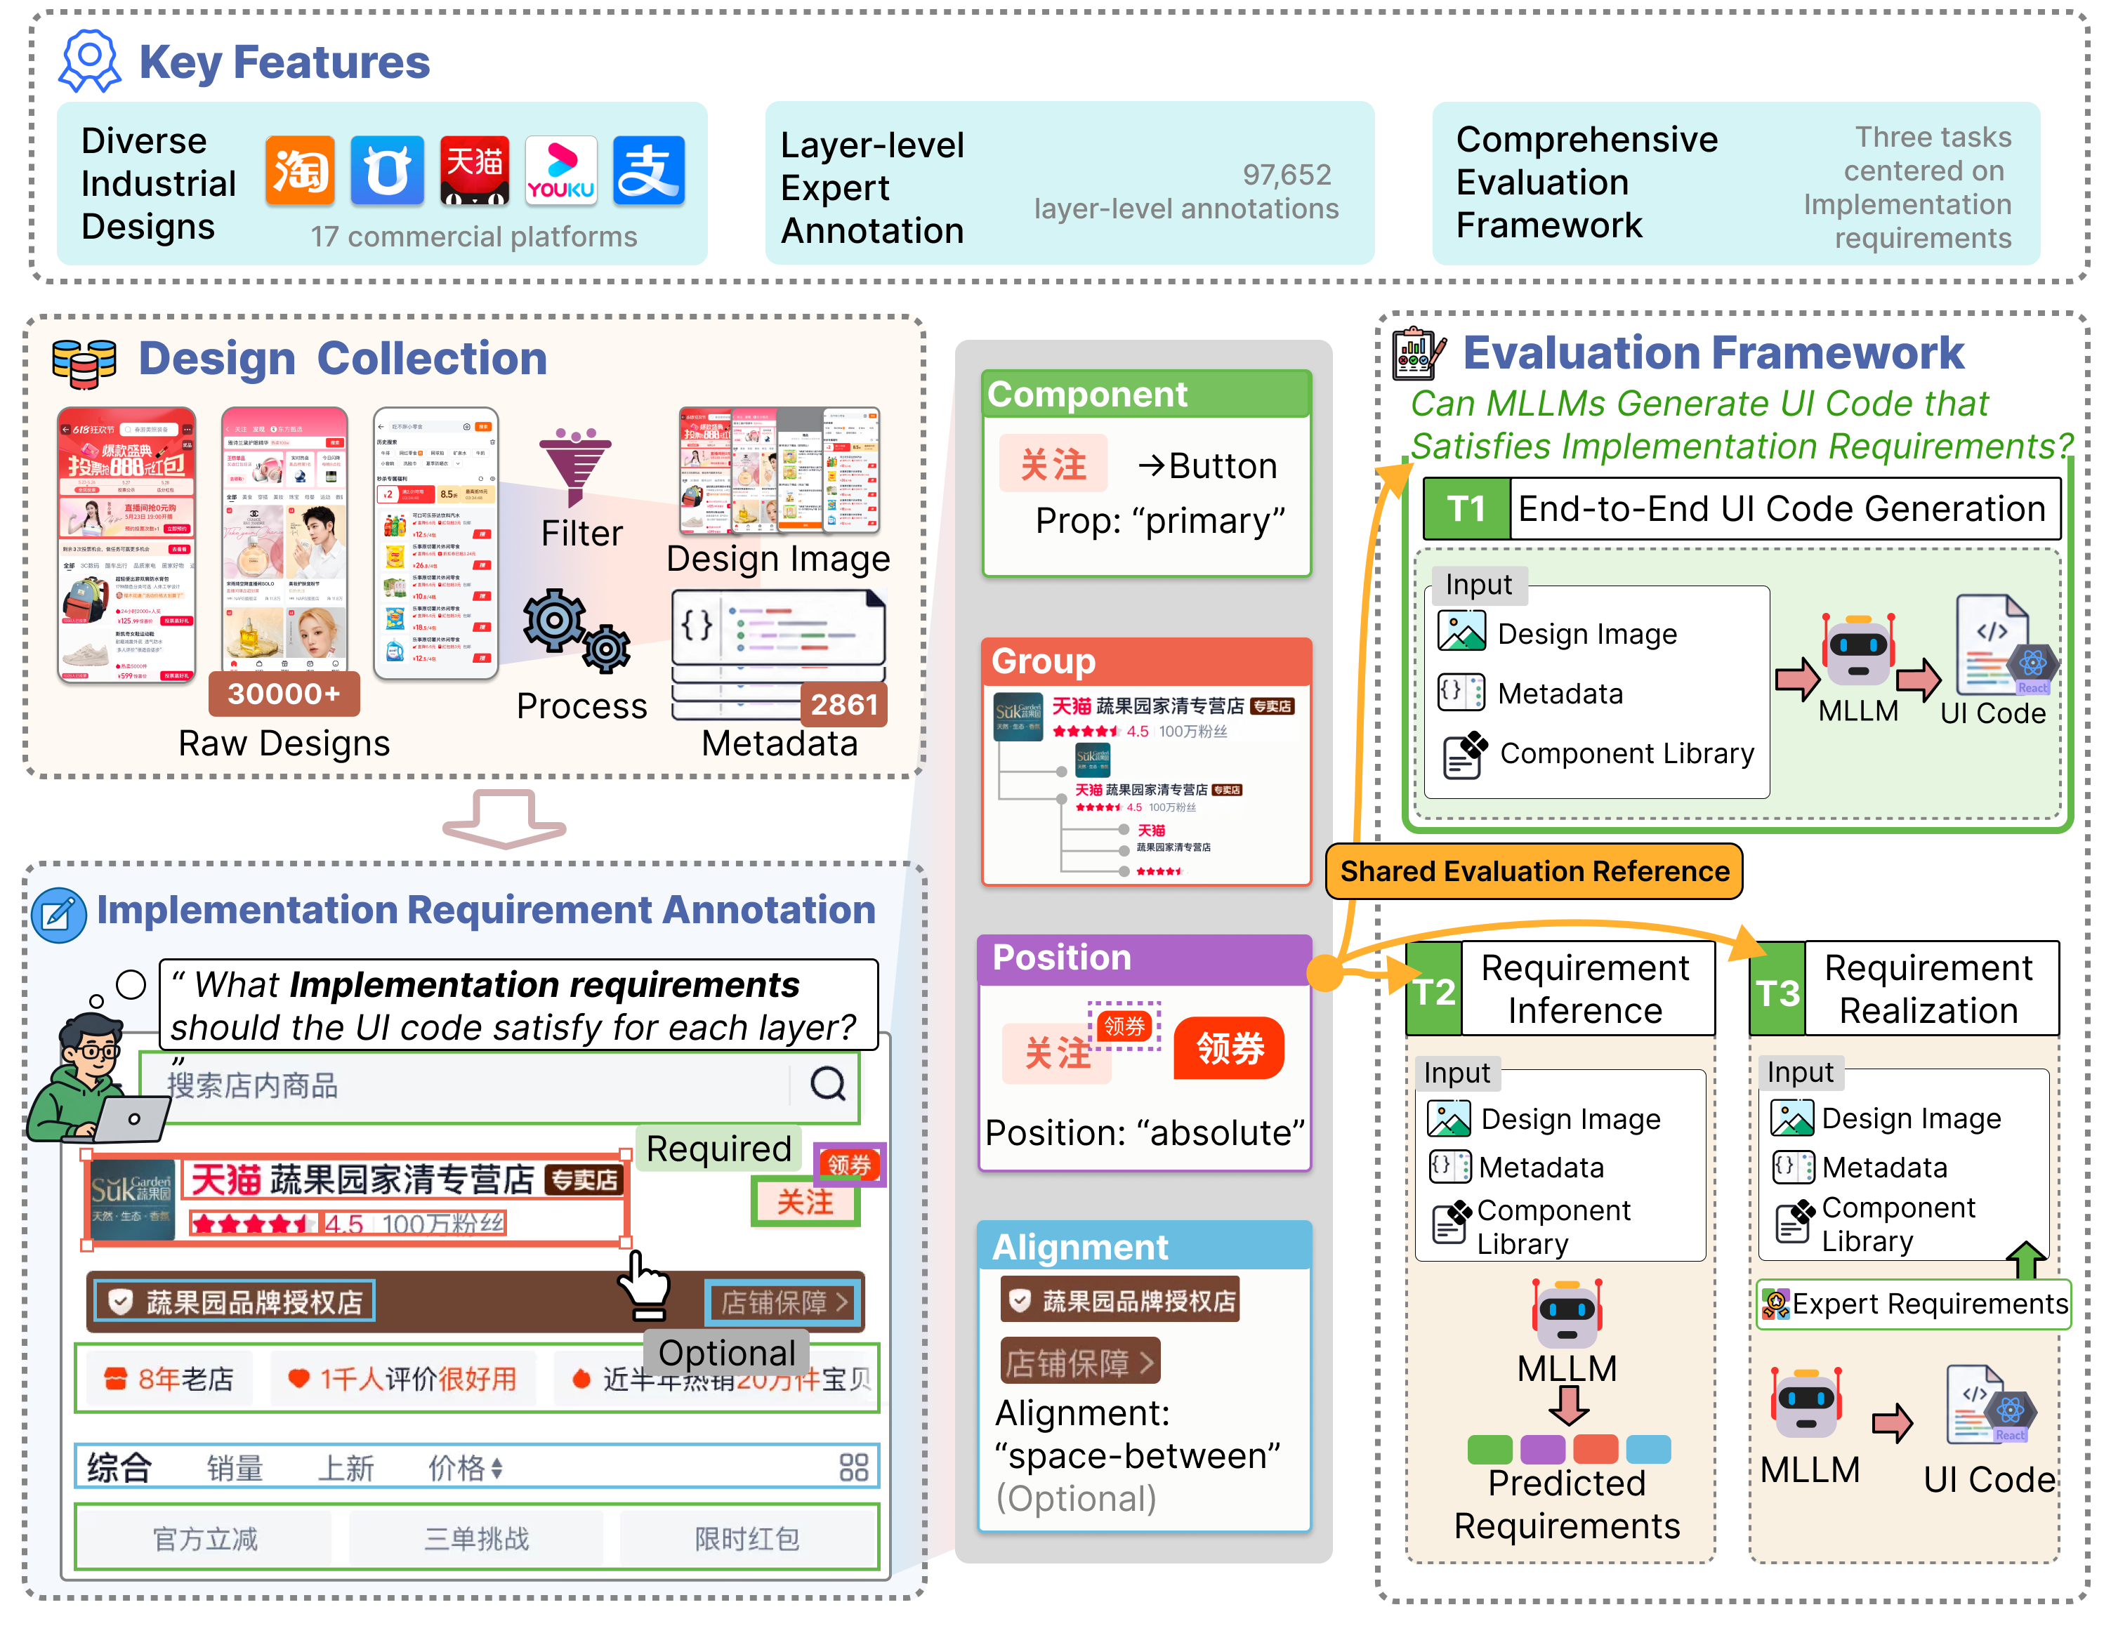Click the 店铺保障 link in brown bar
Image resolution: width=2111 pixels, height=1633 pixels.
point(784,1302)
